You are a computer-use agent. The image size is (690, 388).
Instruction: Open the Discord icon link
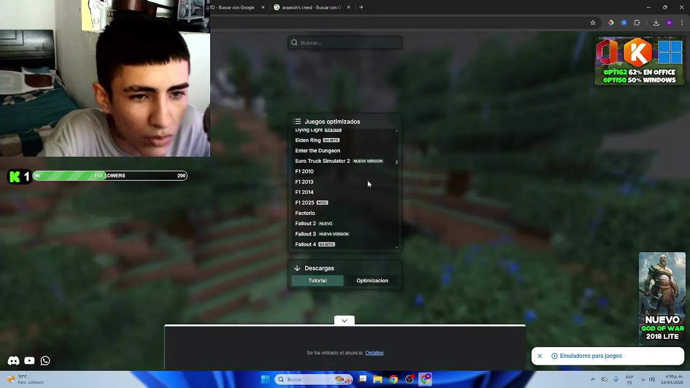[13, 361]
